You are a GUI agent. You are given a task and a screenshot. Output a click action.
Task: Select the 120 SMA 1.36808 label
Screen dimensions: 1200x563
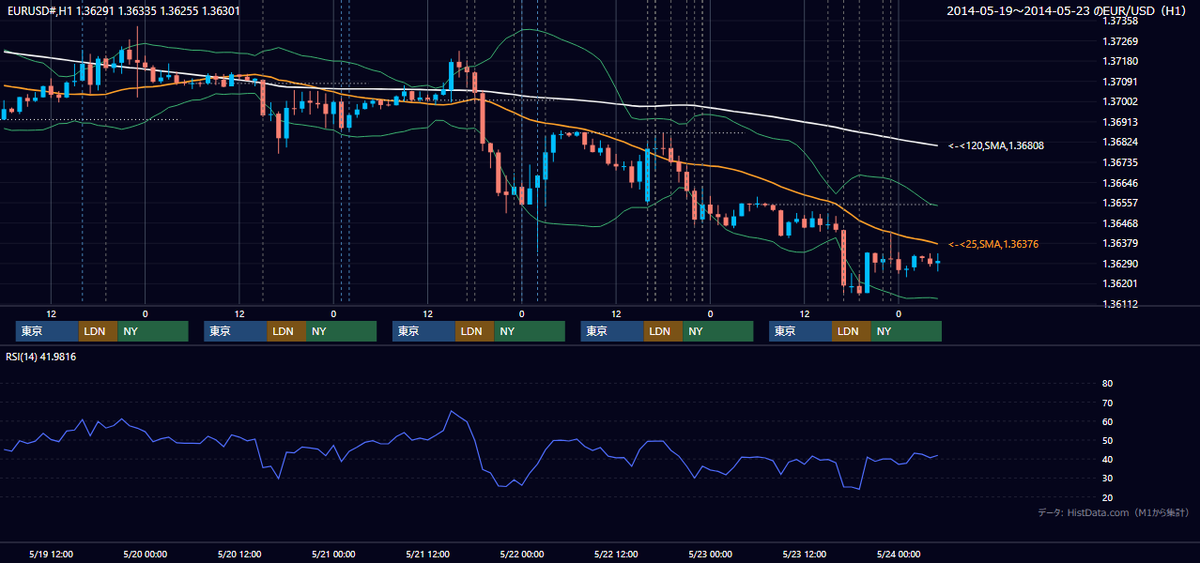point(996,145)
